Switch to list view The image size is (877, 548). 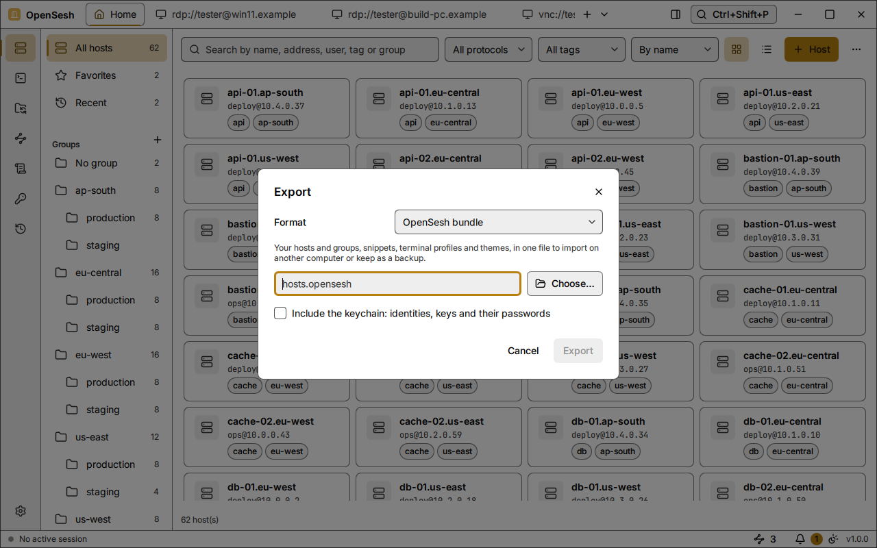767,49
